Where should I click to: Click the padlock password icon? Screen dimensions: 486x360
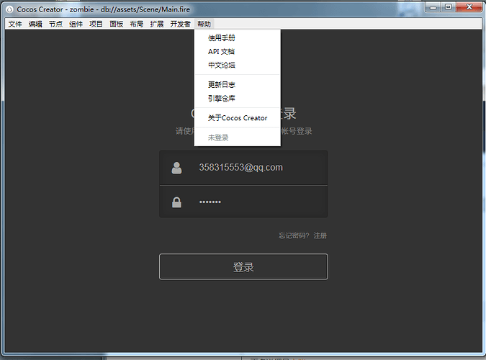176,202
